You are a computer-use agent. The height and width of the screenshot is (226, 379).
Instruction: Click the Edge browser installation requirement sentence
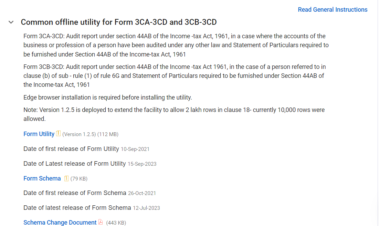(x=108, y=97)
